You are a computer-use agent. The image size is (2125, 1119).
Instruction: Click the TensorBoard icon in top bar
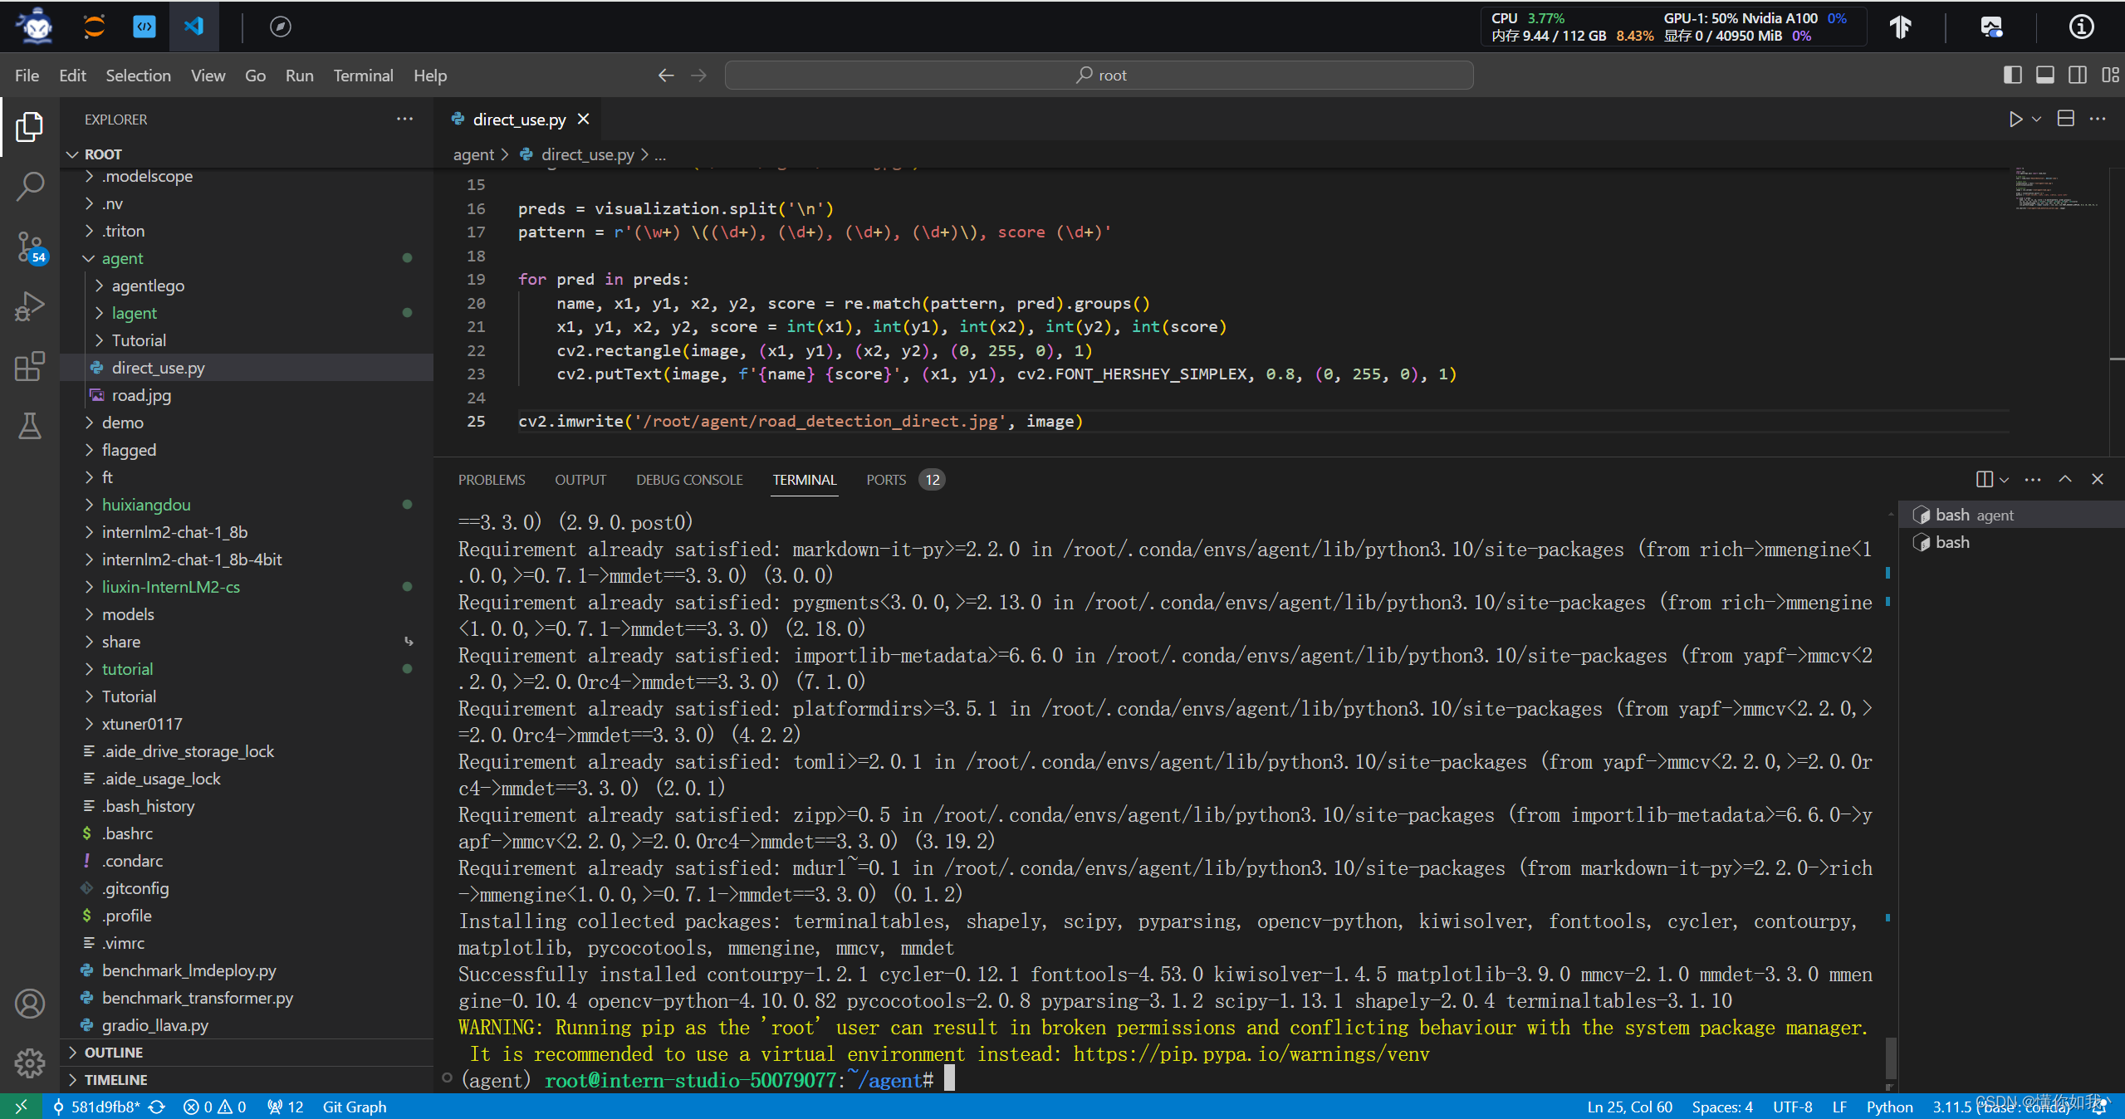[x=1901, y=27]
